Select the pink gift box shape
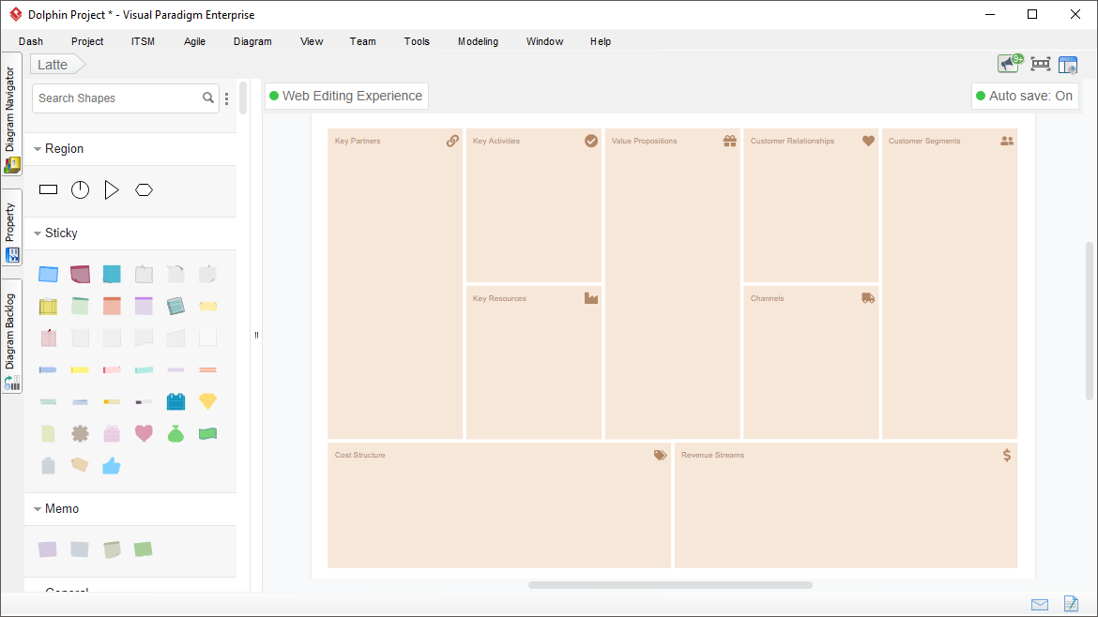Viewport: 1098px width, 617px height. pyautogui.click(x=112, y=434)
